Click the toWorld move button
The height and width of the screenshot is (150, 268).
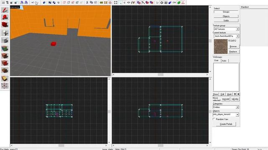click(226, 99)
